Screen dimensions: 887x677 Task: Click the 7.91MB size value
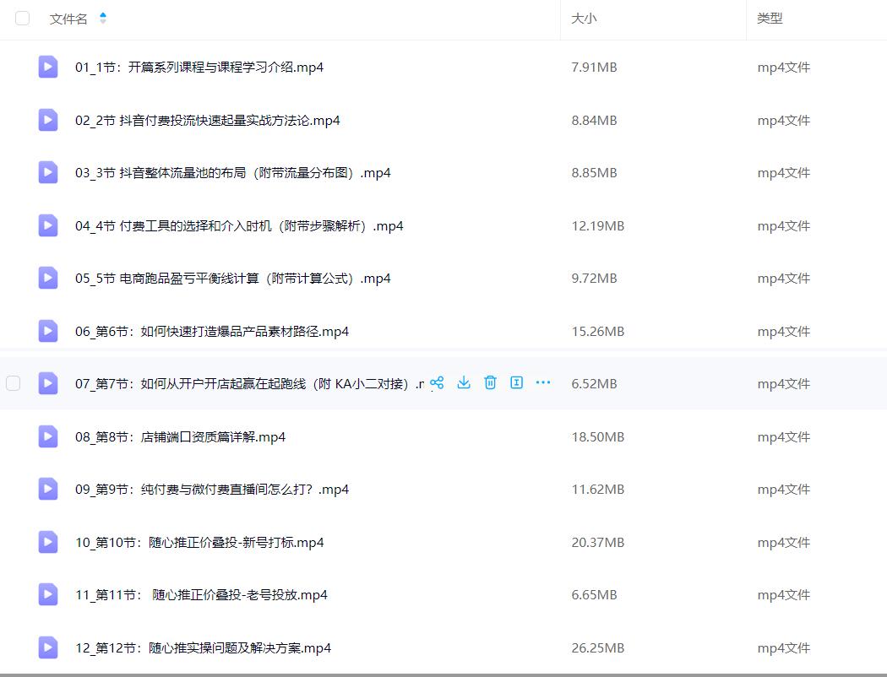594,68
